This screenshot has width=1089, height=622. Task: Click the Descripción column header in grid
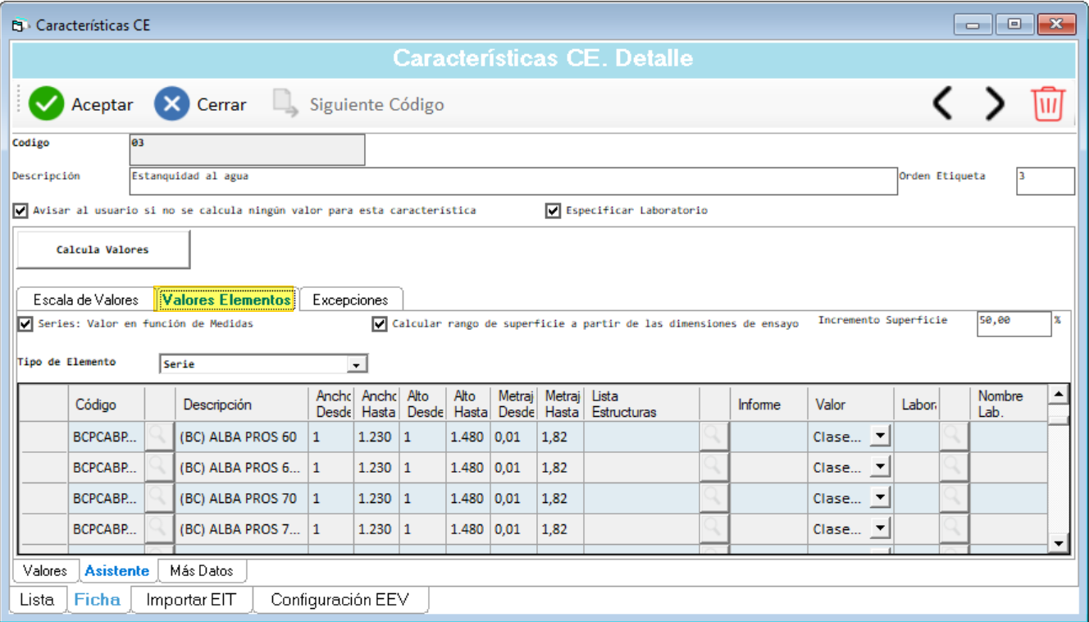[x=242, y=404]
